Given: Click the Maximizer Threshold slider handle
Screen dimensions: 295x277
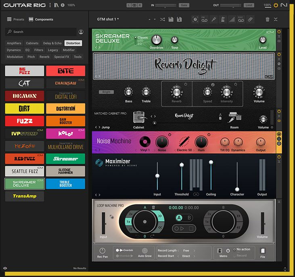Looking at the screenshot, I should click(182, 165).
